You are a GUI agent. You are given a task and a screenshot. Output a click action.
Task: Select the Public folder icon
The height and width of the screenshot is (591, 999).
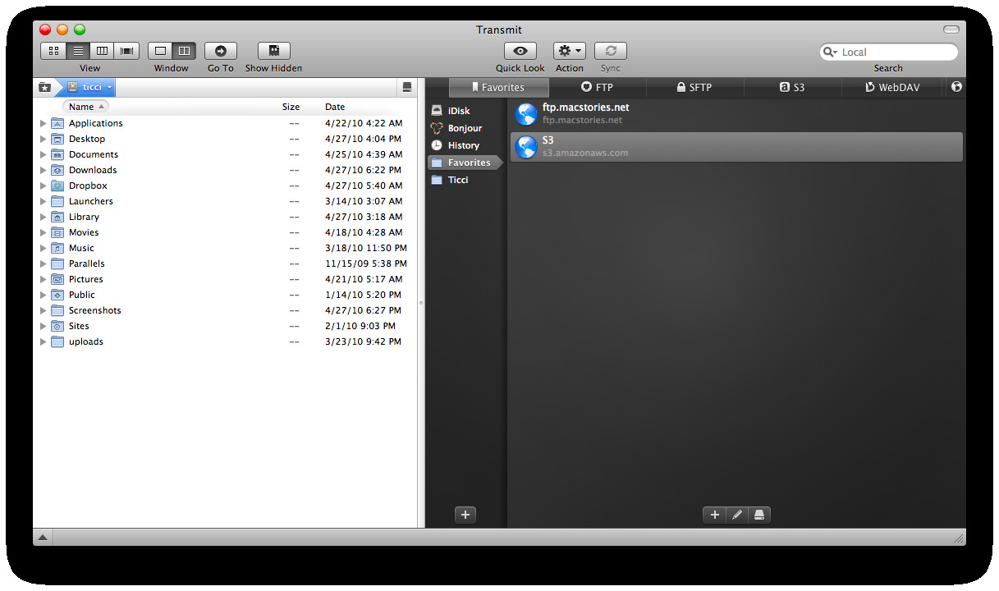[57, 295]
